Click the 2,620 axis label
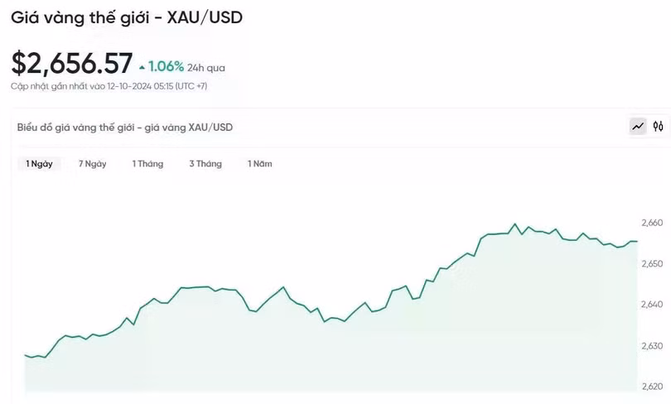 point(652,387)
